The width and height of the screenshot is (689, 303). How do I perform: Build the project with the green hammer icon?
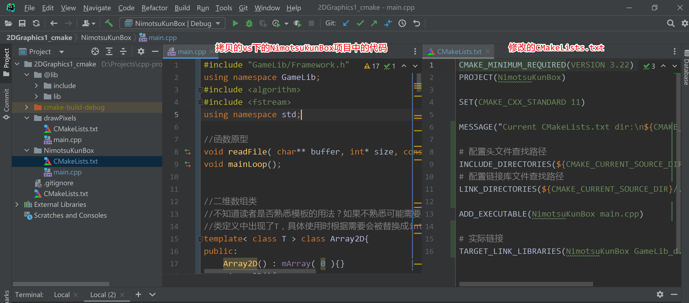click(x=109, y=23)
